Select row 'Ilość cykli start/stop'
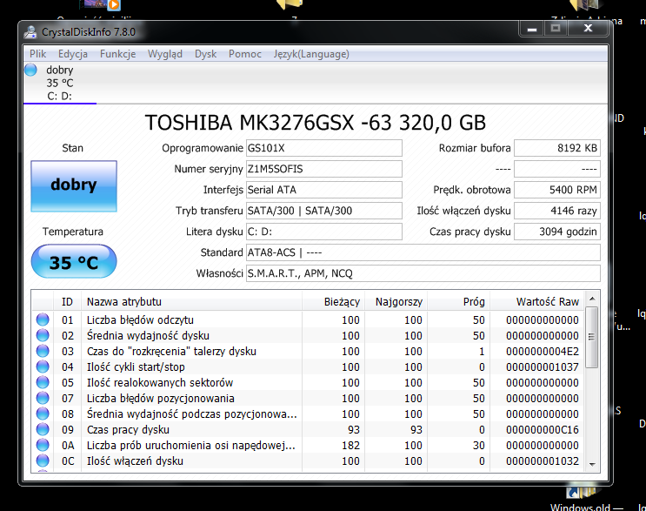Screen dimensions: 646x511 pyautogui.click(x=308, y=366)
